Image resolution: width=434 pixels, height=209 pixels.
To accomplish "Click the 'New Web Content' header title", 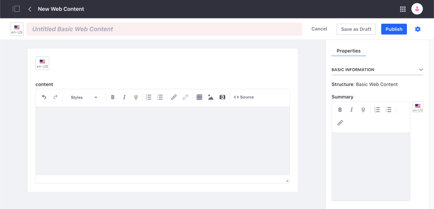I will [61, 9].
